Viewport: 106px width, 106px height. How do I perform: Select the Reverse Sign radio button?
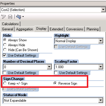point(55,83)
